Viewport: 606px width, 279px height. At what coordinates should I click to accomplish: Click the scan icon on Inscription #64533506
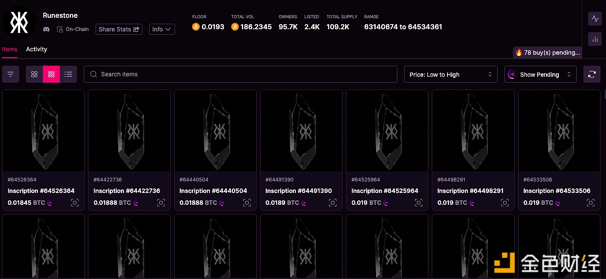[591, 203]
